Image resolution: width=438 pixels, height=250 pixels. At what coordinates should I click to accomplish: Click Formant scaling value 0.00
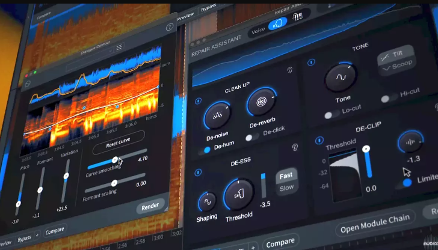click(x=141, y=184)
